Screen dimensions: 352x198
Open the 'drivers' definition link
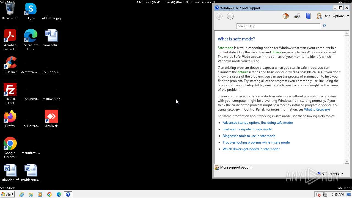pyautogui.click(x=276, y=52)
